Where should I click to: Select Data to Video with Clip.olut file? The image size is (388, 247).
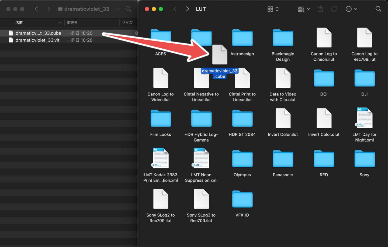click(283, 78)
